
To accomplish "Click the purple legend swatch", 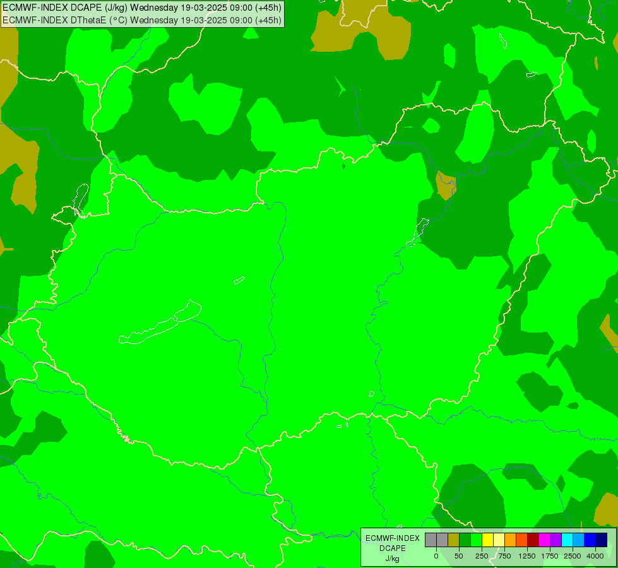I will click(556, 540).
